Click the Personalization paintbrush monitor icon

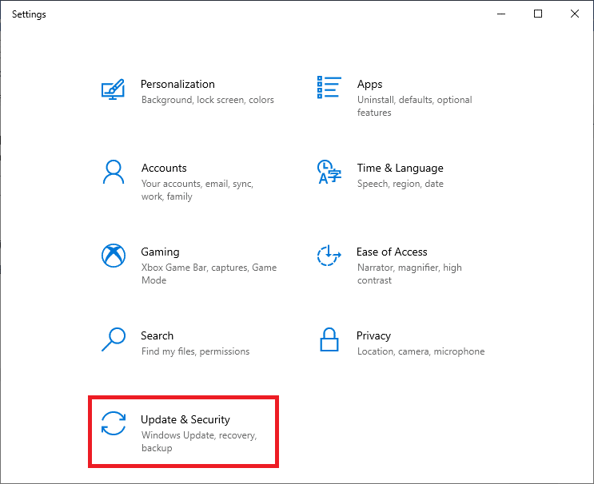coord(114,88)
